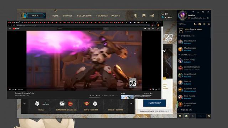
Task: Open YouTube notifications bell
Action: pyautogui.click(x=153, y=28)
